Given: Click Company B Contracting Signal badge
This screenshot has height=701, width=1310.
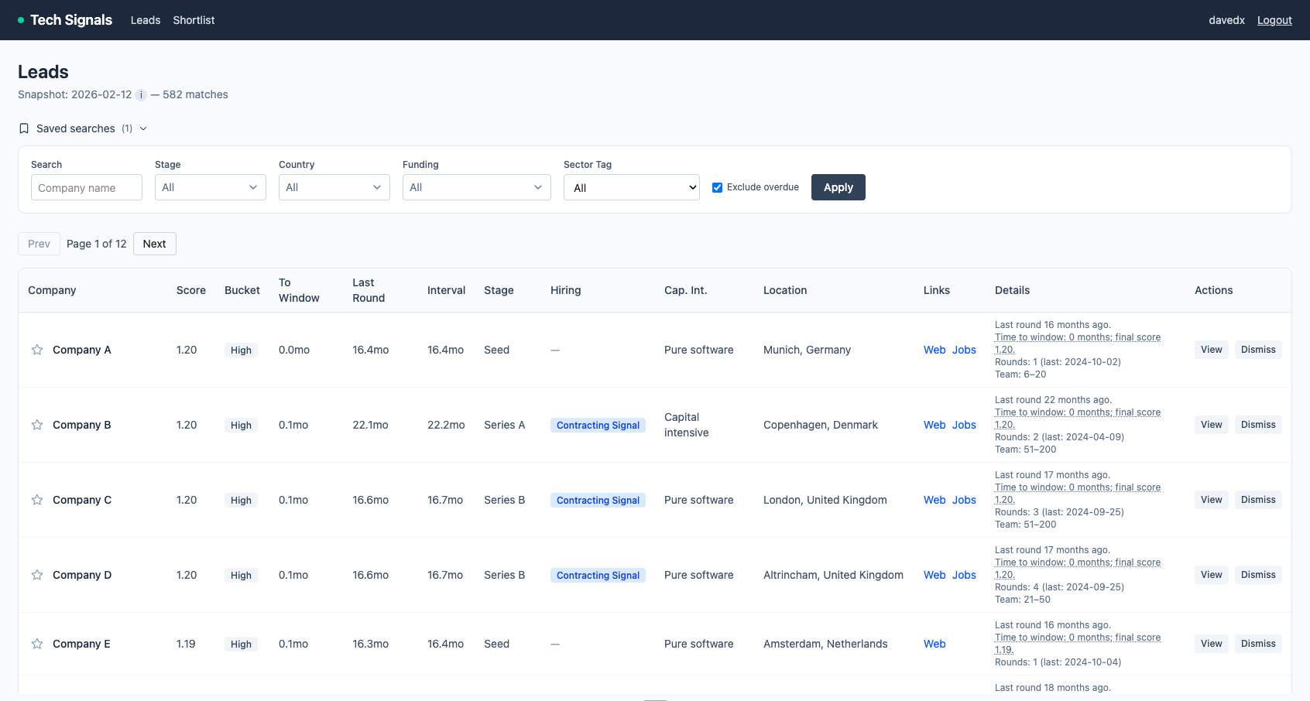Looking at the screenshot, I should point(598,425).
